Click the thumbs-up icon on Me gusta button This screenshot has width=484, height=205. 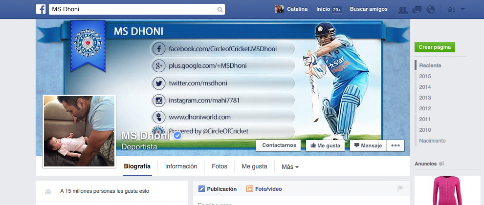point(313,145)
